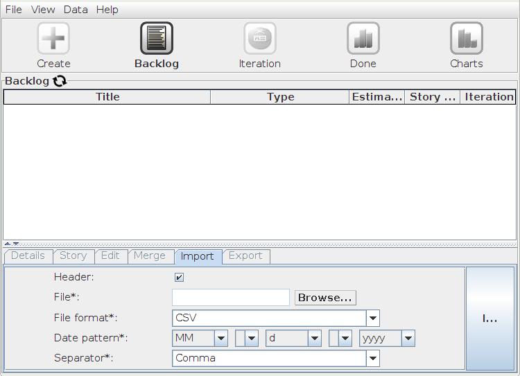
Task: Sort by the Type column header
Action: point(280,97)
